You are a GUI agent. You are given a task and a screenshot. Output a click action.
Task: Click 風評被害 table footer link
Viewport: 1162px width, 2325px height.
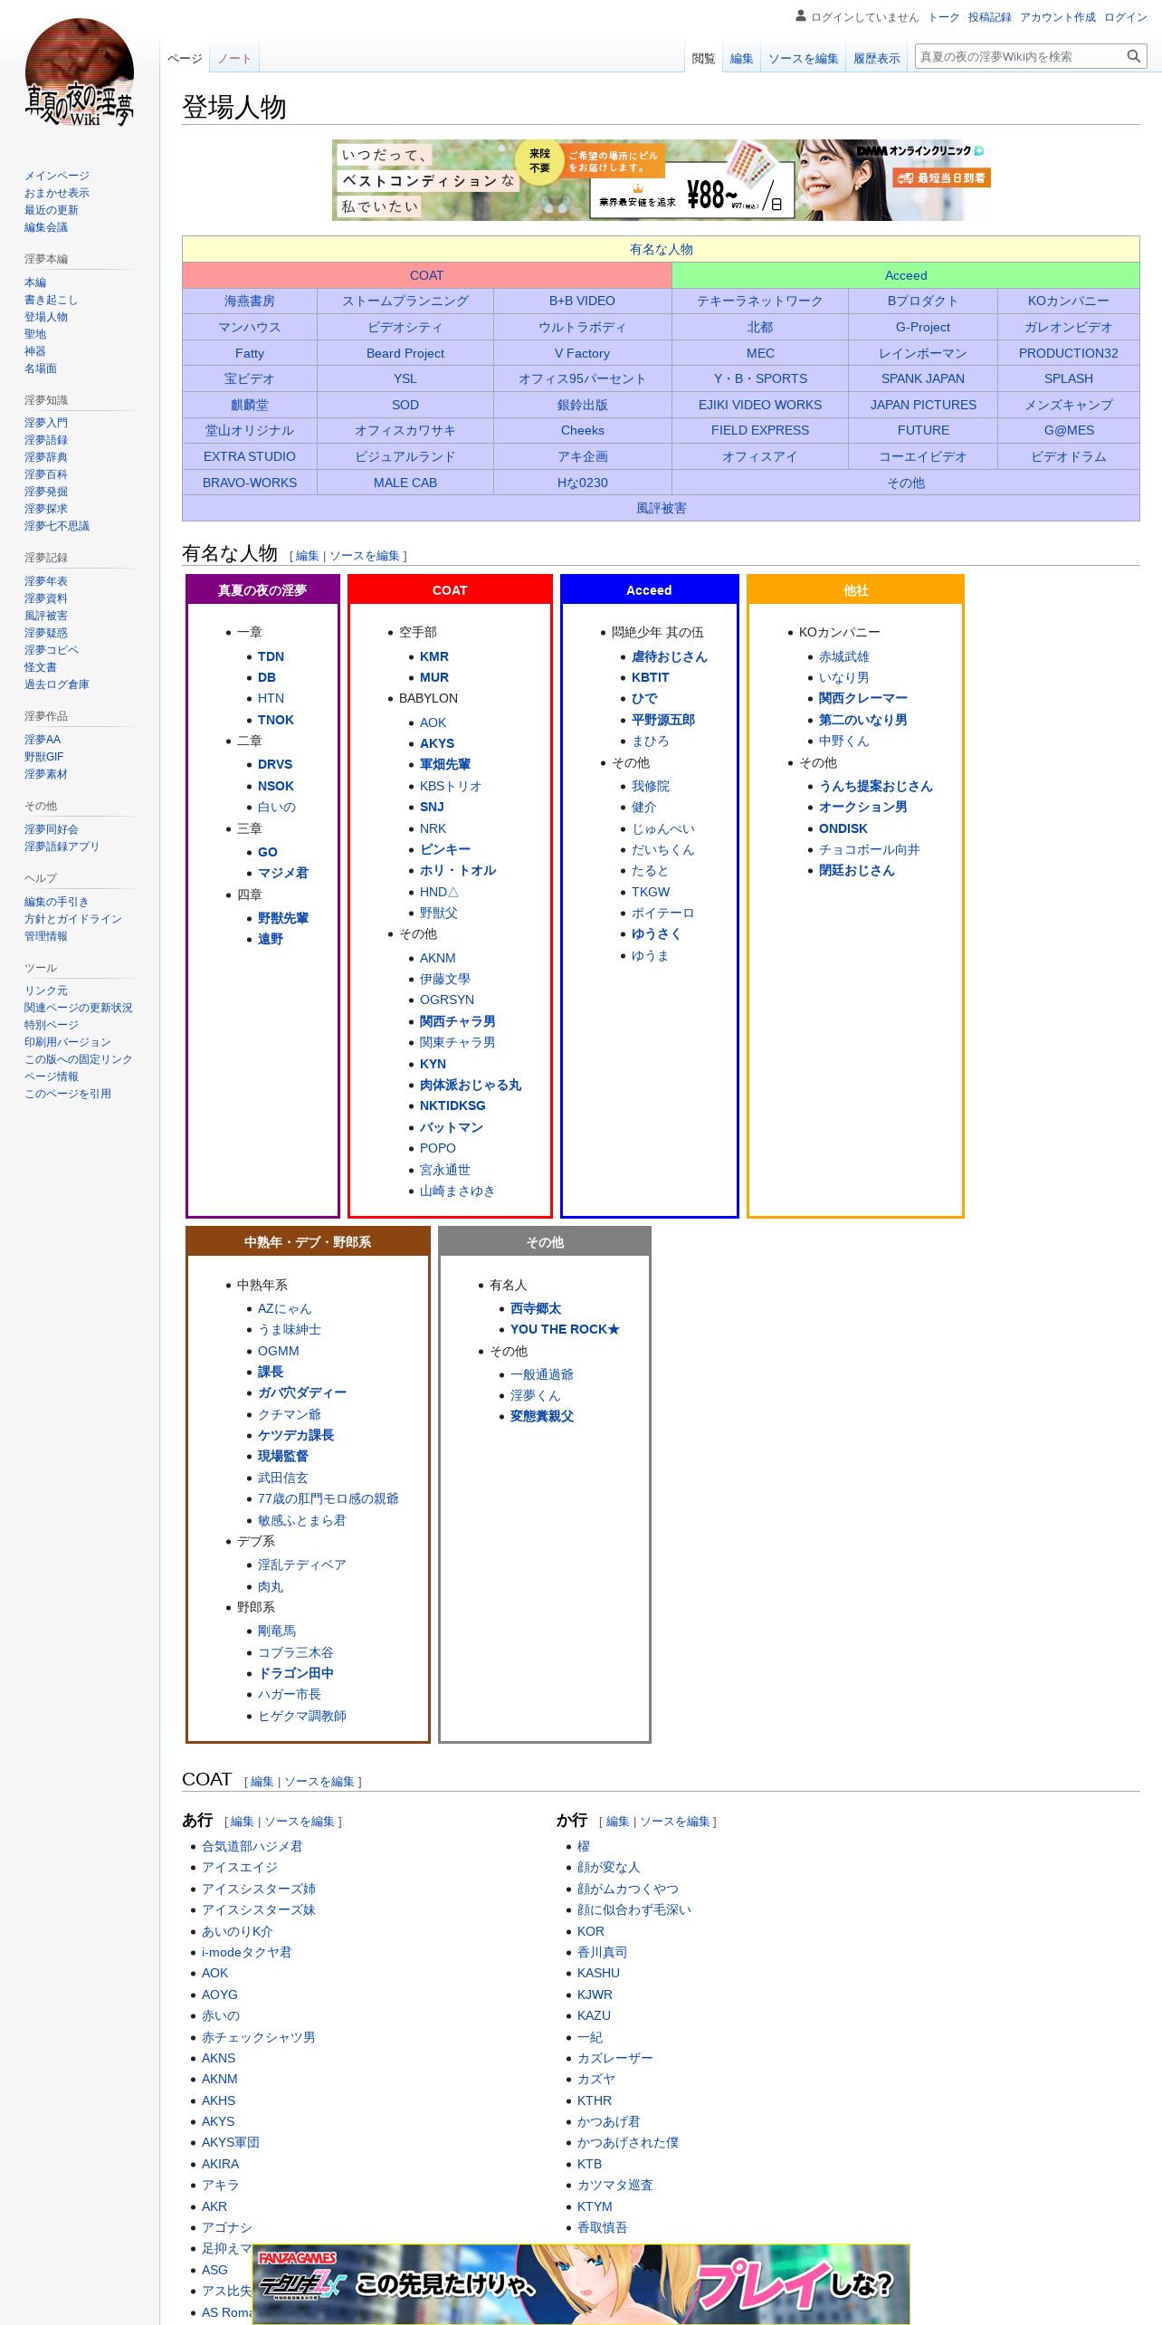pos(662,508)
